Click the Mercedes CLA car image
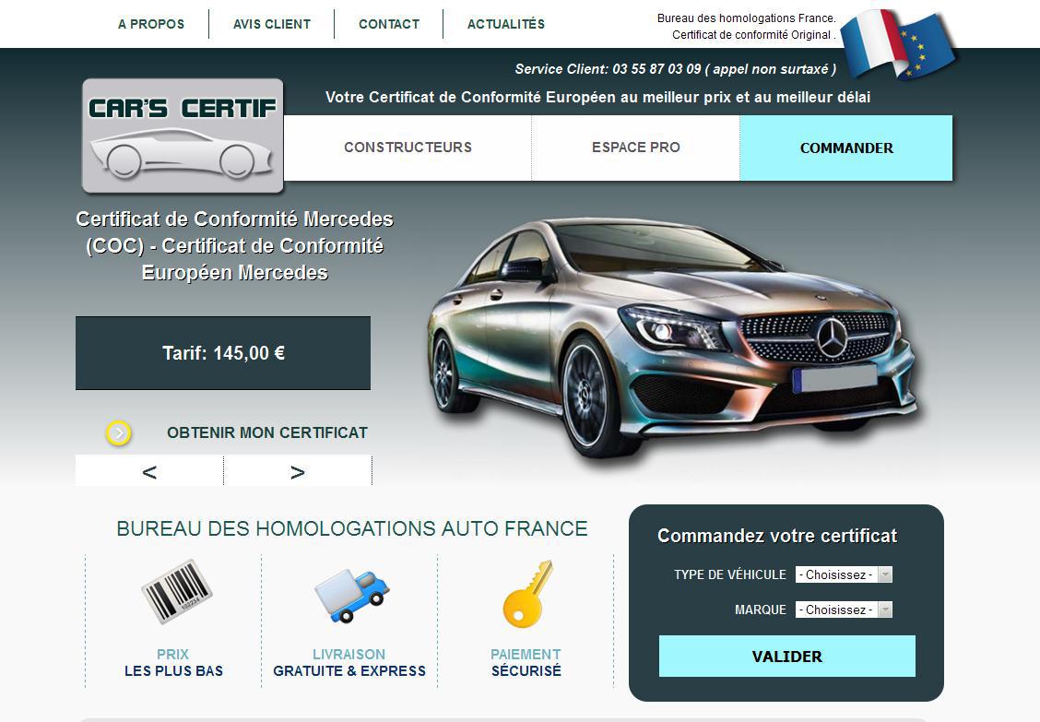1040x722 pixels. tap(673, 338)
